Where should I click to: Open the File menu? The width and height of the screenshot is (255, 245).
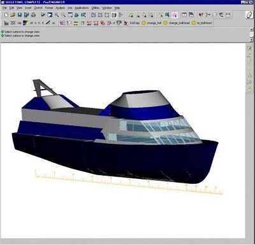4,8
